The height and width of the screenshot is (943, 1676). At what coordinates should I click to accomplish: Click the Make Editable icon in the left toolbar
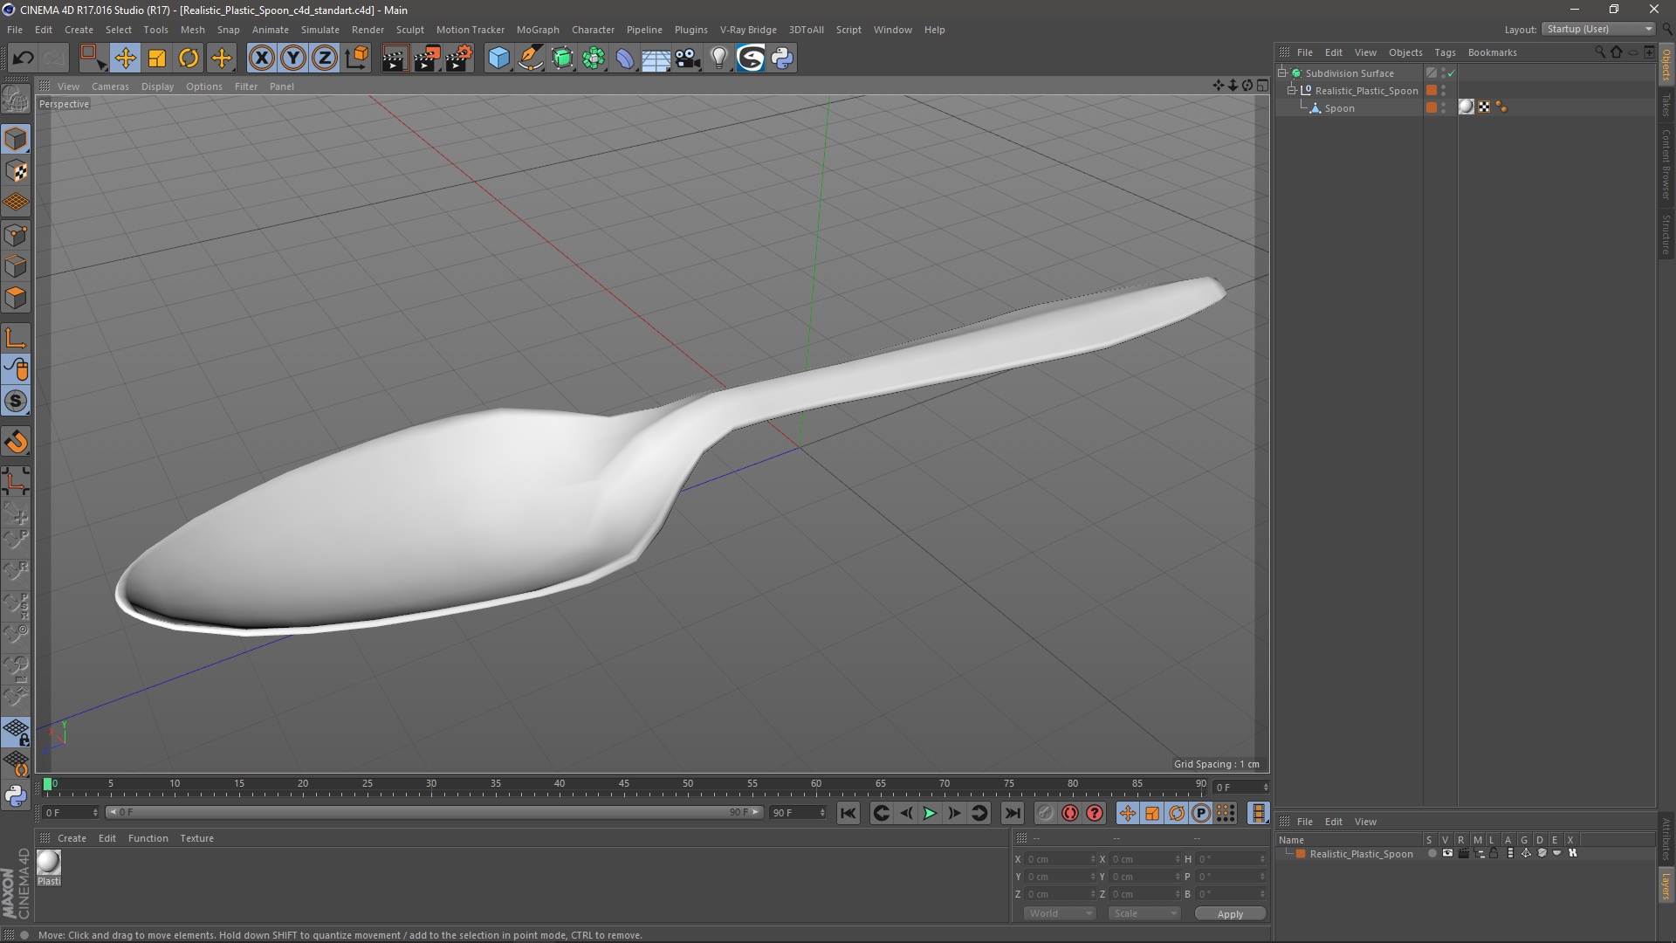16,100
